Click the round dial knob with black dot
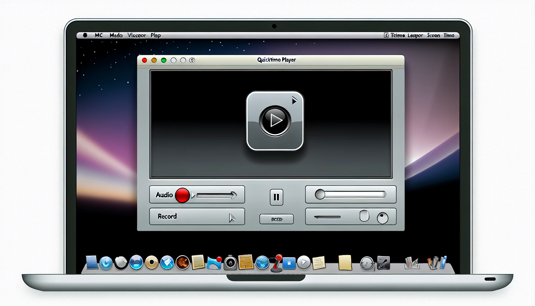The height and width of the screenshot is (306, 535). 382,218
